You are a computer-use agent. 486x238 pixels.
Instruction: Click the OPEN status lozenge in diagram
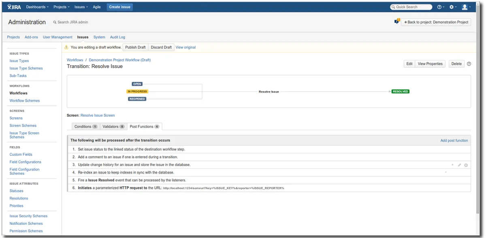(x=137, y=84)
